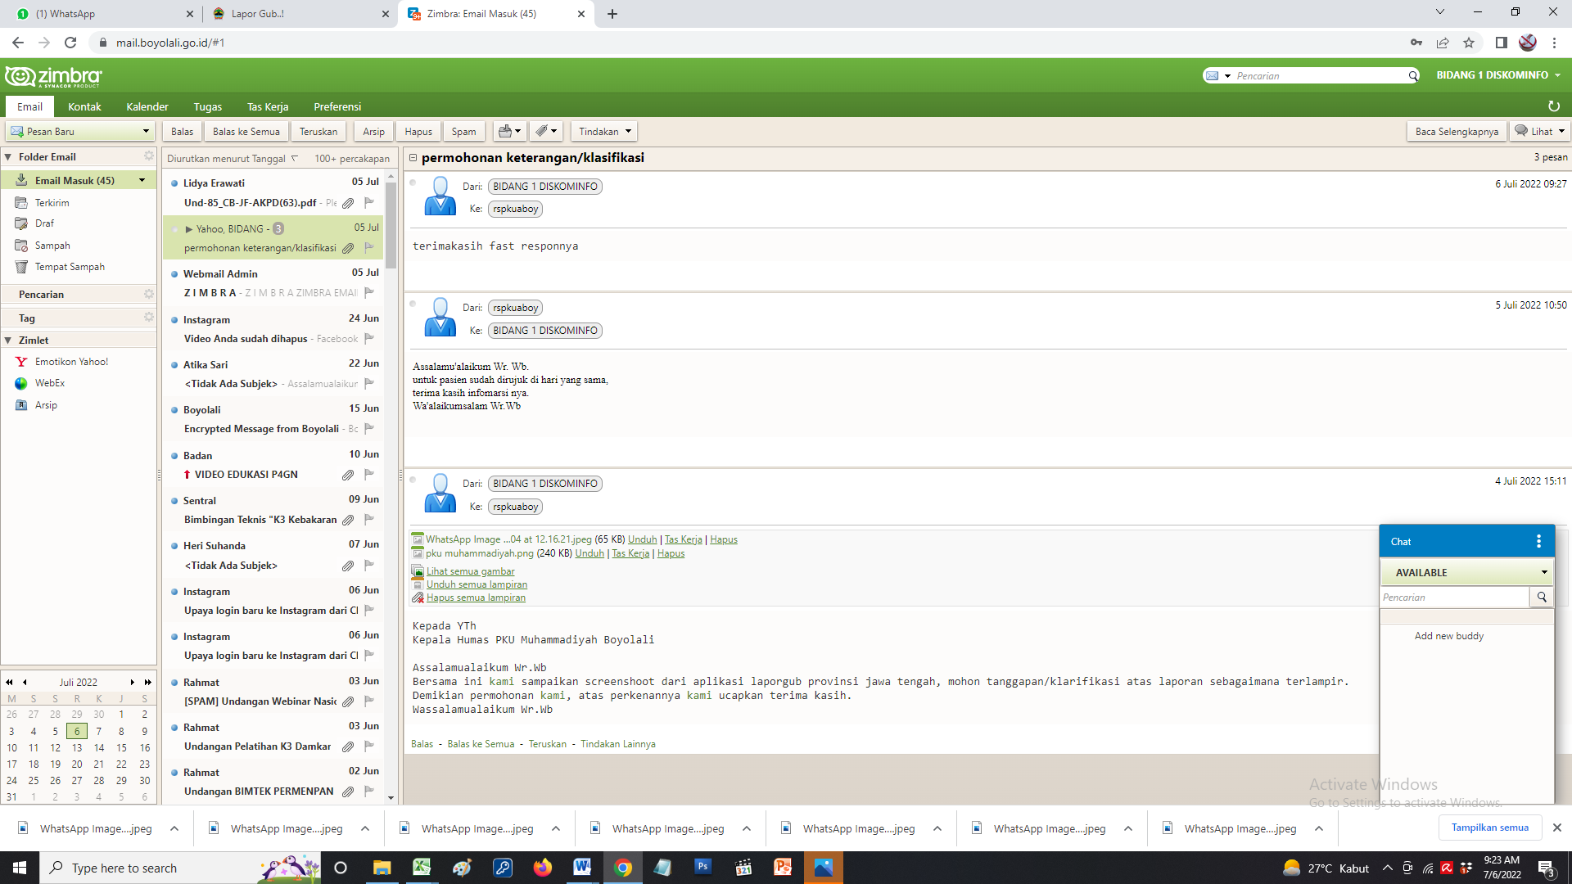Click the chat buddy search magnifier button
Image resolution: width=1572 pixels, height=884 pixels.
click(x=1542, y=598)
